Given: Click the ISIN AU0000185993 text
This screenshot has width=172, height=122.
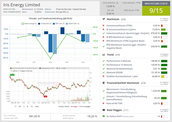Looking at the screenshot, I should tap(12, 12).
